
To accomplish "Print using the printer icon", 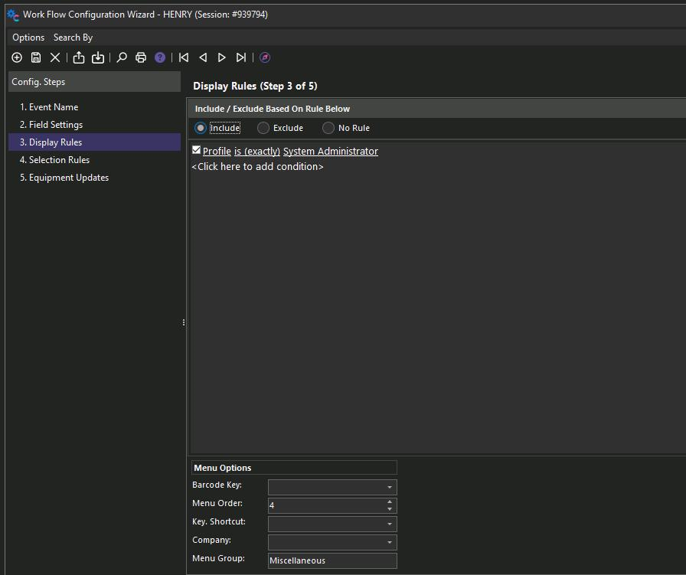I will point(141,57).
